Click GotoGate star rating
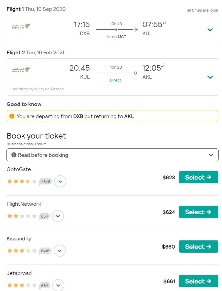 pos(22,181)
